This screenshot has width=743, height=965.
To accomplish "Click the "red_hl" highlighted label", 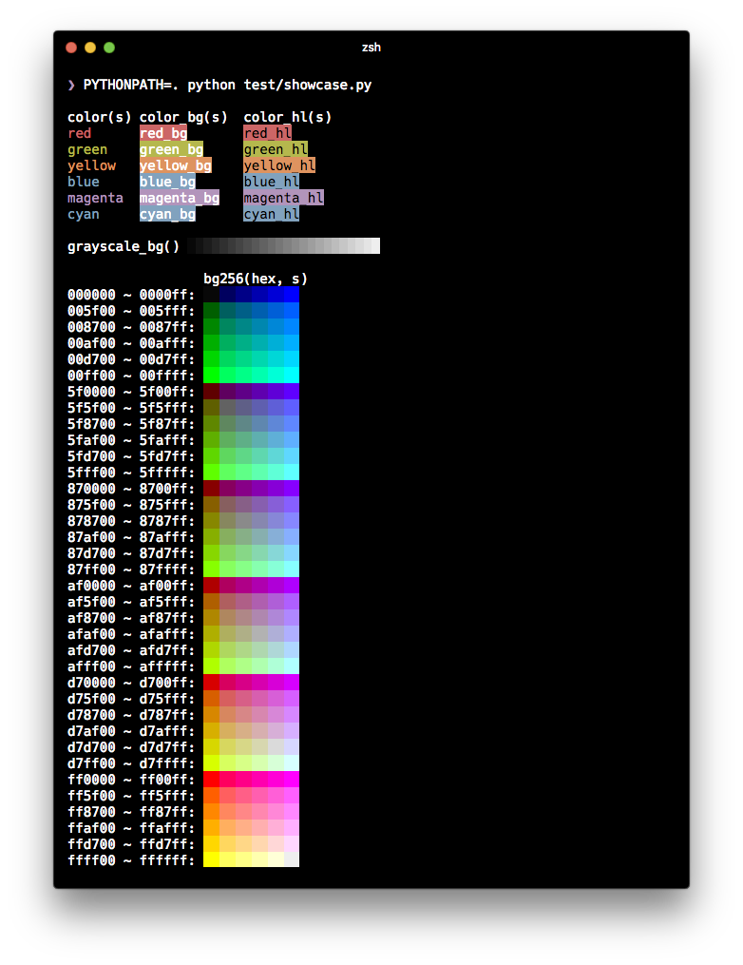I will pos(268,133).
